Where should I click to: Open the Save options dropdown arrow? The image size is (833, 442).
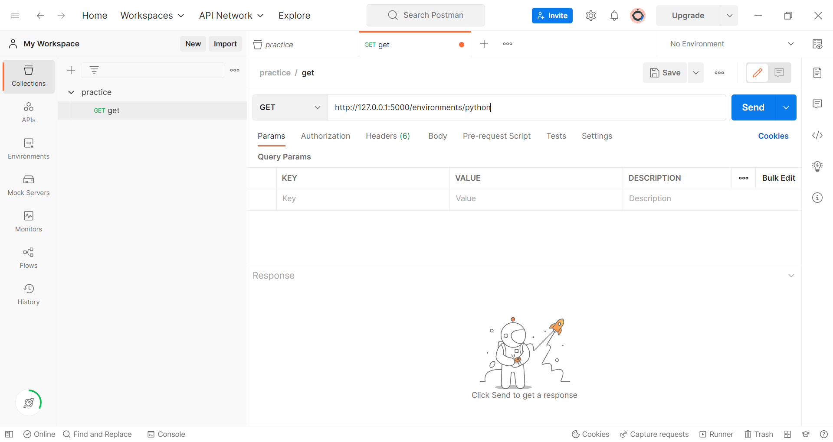[x=696, y=73]
